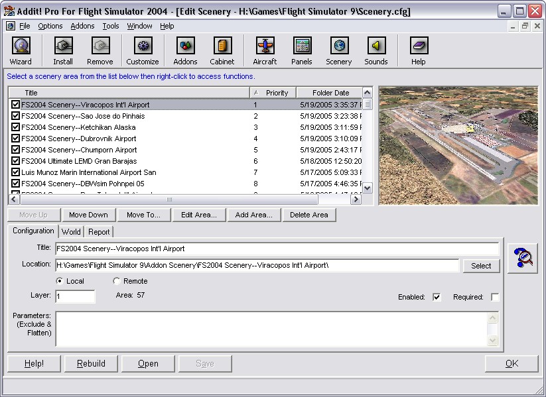This screenshot has width=546, height=397.
Task: Select the Configuration tab
Action: pyautogui.click(x=33, y=231)
